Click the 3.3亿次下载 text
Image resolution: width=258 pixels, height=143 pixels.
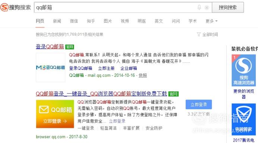(x=199, y=114)
